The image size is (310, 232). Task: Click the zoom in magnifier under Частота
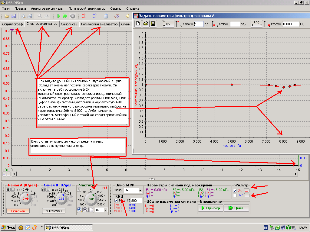(80, 210)
